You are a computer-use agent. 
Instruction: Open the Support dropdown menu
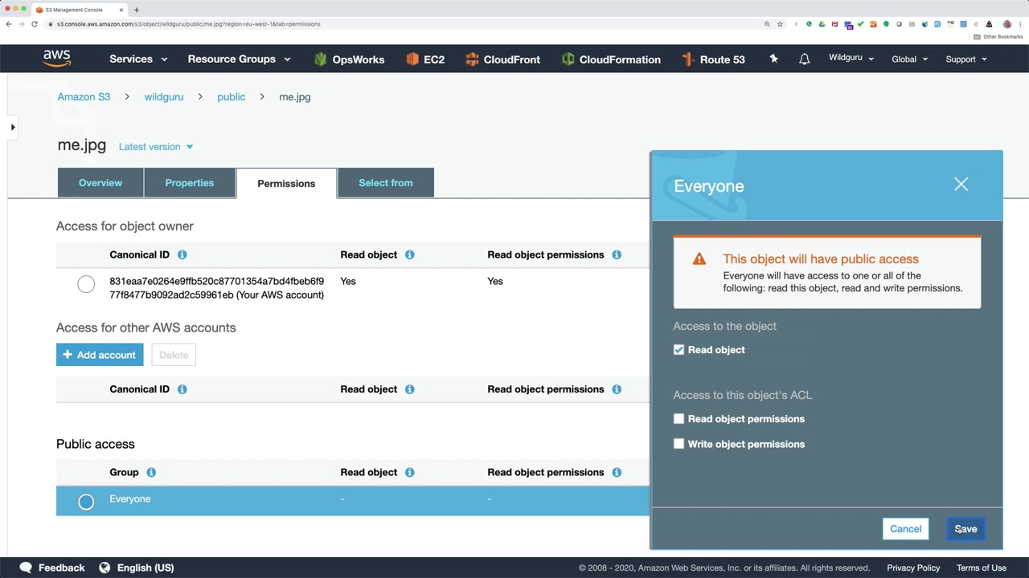coord(966,59)
